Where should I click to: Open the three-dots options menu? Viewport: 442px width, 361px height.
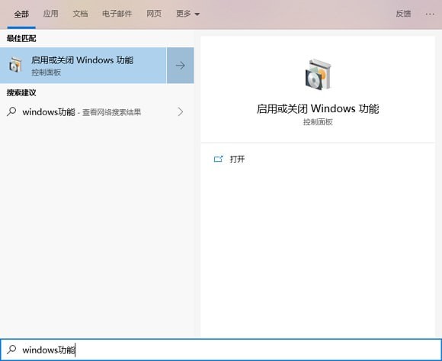click(x=430, y=14)
